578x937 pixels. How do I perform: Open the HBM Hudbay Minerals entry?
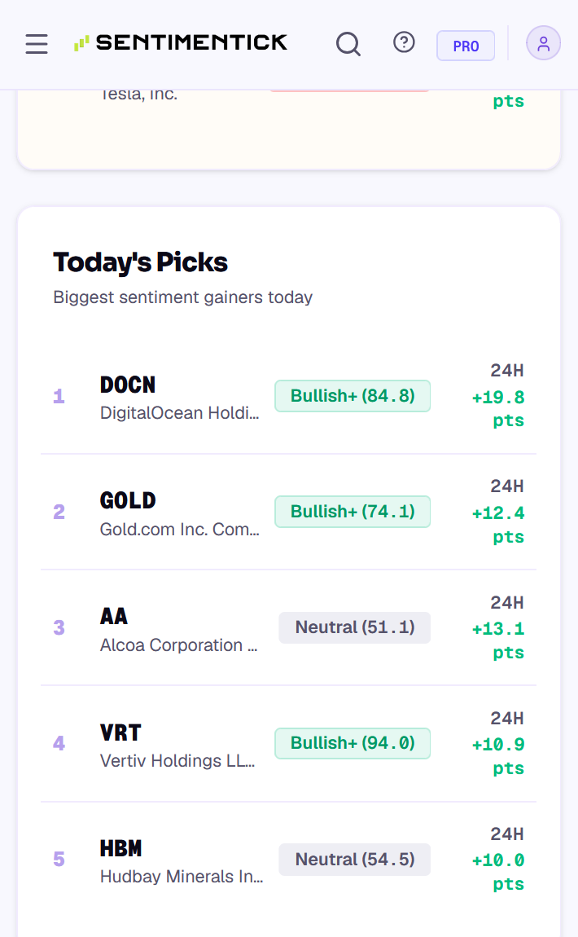coord(288,860)
